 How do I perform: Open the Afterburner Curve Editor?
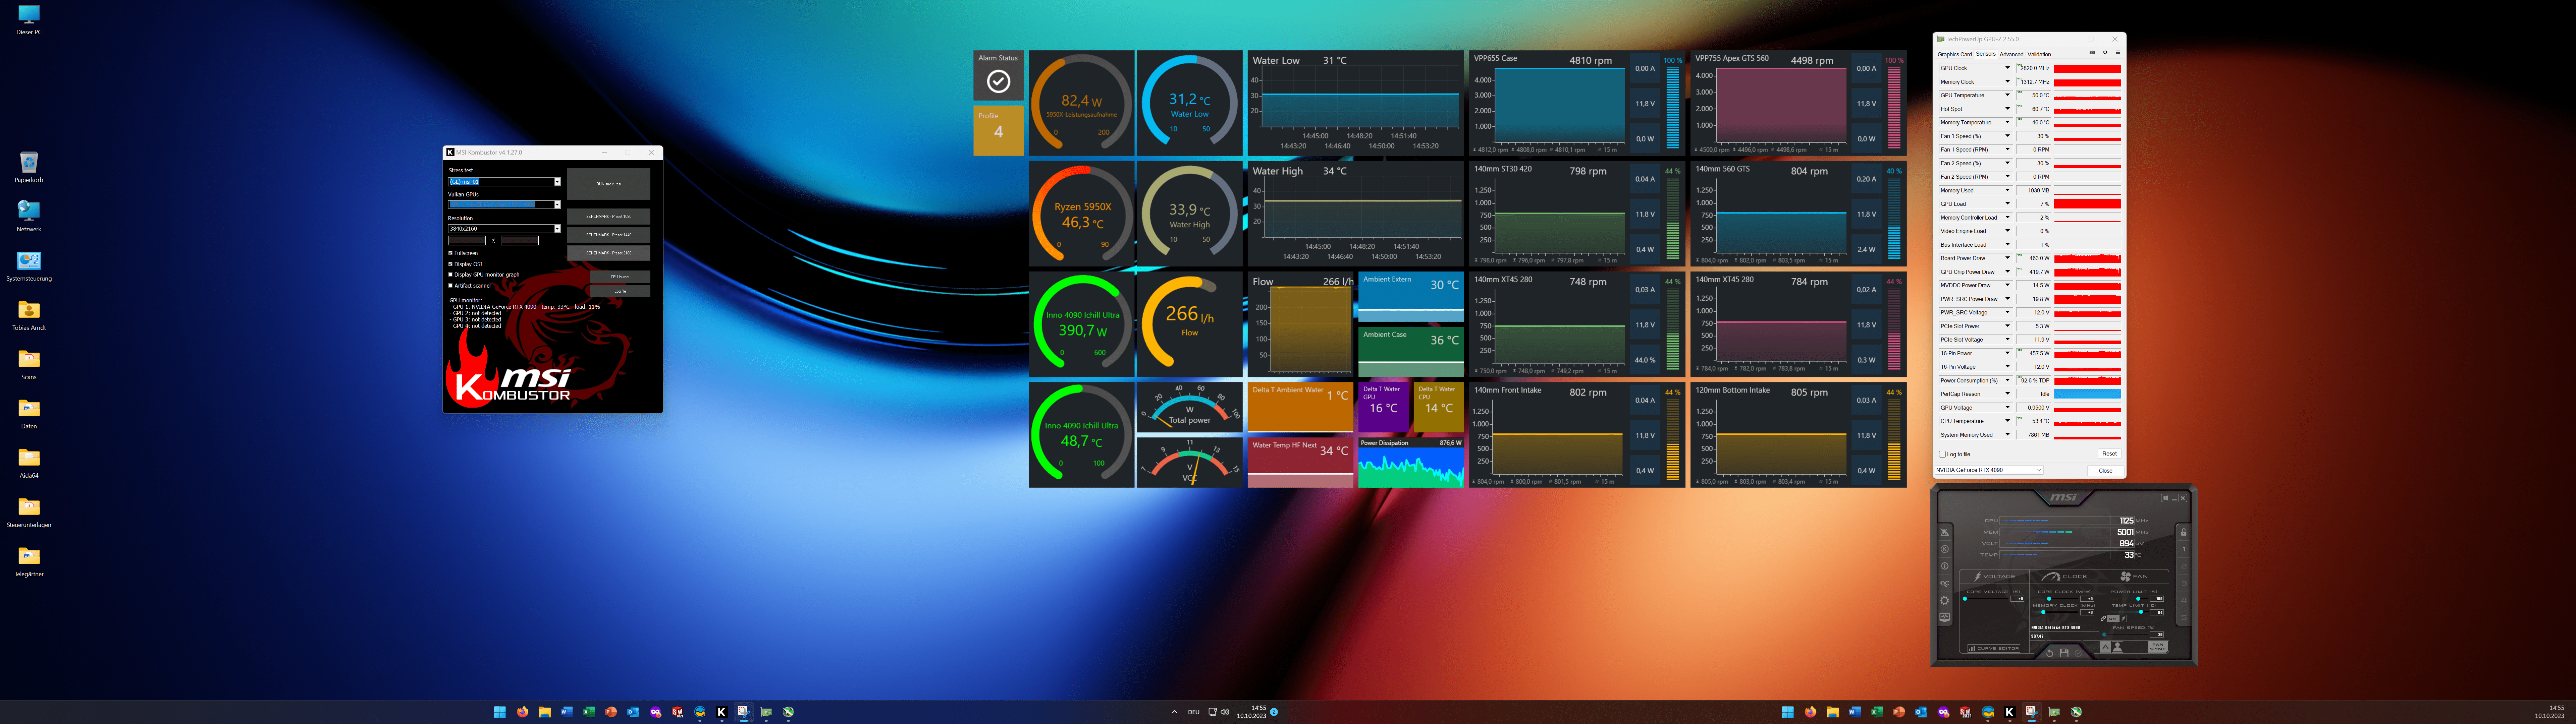[x=1994, y=649]
